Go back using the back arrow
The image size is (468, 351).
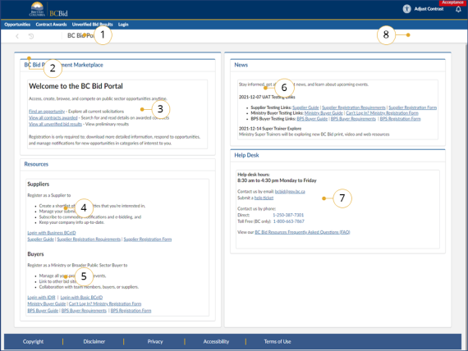pos(17,36)
